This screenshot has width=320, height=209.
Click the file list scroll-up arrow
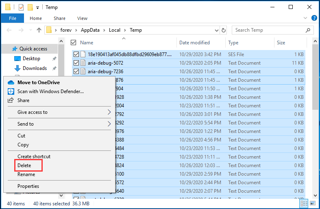pyautogui.click(x=315, y=41)
